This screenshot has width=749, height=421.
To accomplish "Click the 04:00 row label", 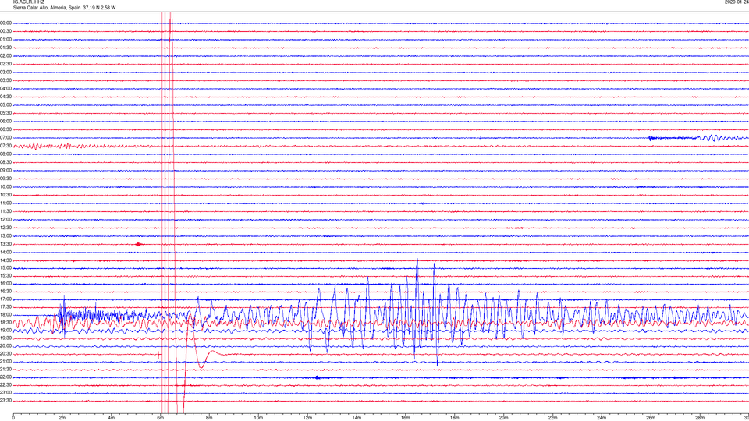I will coord(5,88).
